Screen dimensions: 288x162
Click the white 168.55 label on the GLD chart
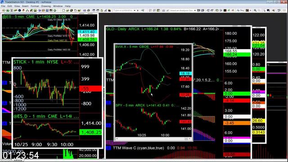click(x=237, y=51)
